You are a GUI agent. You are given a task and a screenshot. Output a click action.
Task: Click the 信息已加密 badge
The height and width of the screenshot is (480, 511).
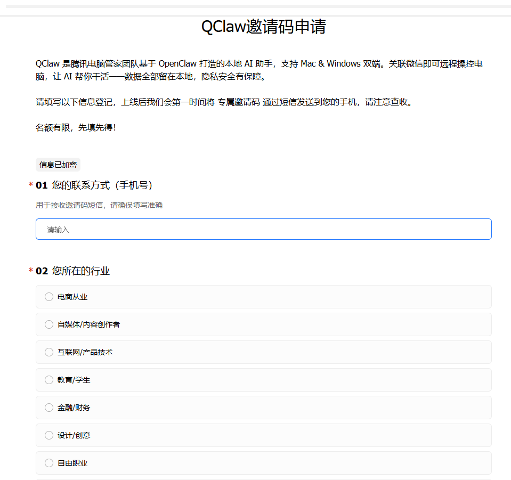58,165
